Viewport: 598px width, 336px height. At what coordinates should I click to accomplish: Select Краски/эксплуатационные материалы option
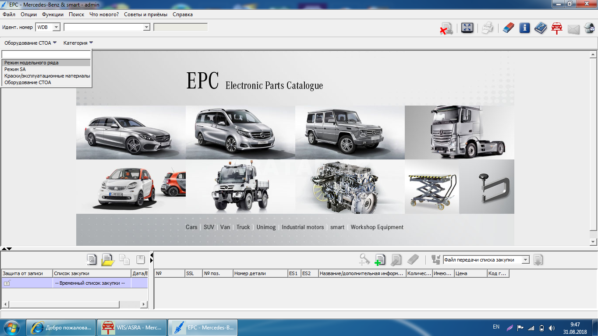click(46, 76)
